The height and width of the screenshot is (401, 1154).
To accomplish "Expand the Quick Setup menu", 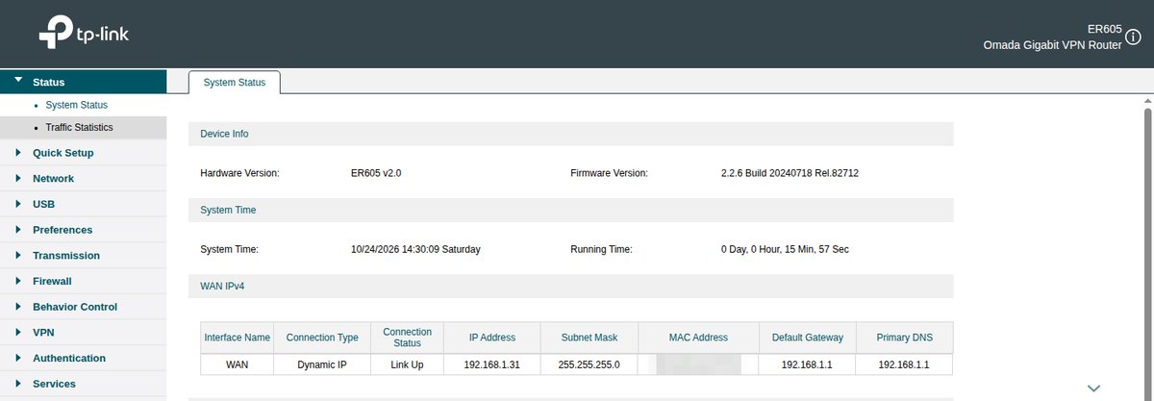I will (x=83, y=153).
